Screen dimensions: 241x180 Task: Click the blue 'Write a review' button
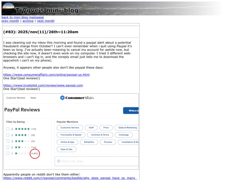pos(131,111)
